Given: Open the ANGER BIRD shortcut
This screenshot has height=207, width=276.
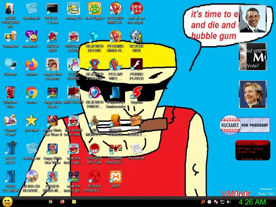Looking at the screenshot, I should (x=53, y=37).
